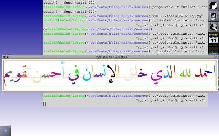
Task: Open the terminal monitor dock icon
Action: [214, 16]
